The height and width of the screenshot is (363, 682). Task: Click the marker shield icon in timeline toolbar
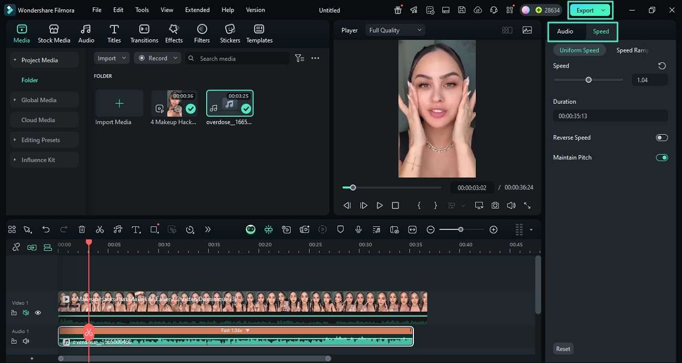[x=340, y=229]
